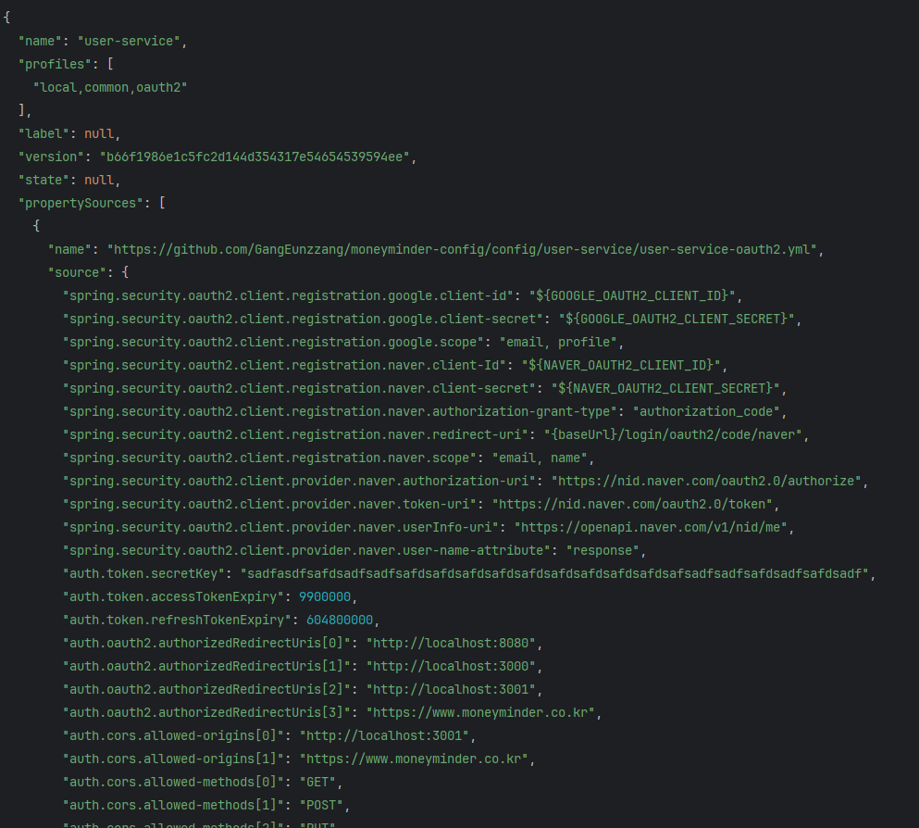
Task: Open the github moneyminder-config URL
Action: [462, 250]
